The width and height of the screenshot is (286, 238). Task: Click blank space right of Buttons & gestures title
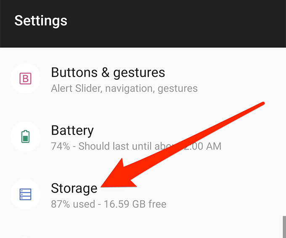coord(227,72)
